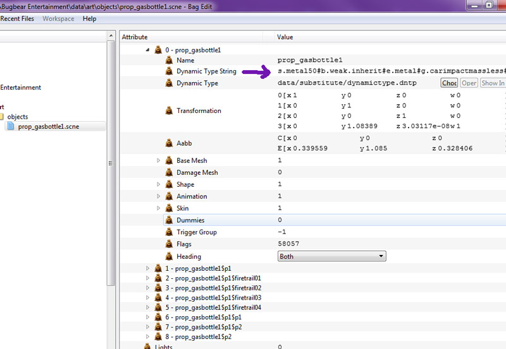This screenshot has height=349, width=506.
Task: Select the Dummies row in attribute list
Action: pos(335,220)
